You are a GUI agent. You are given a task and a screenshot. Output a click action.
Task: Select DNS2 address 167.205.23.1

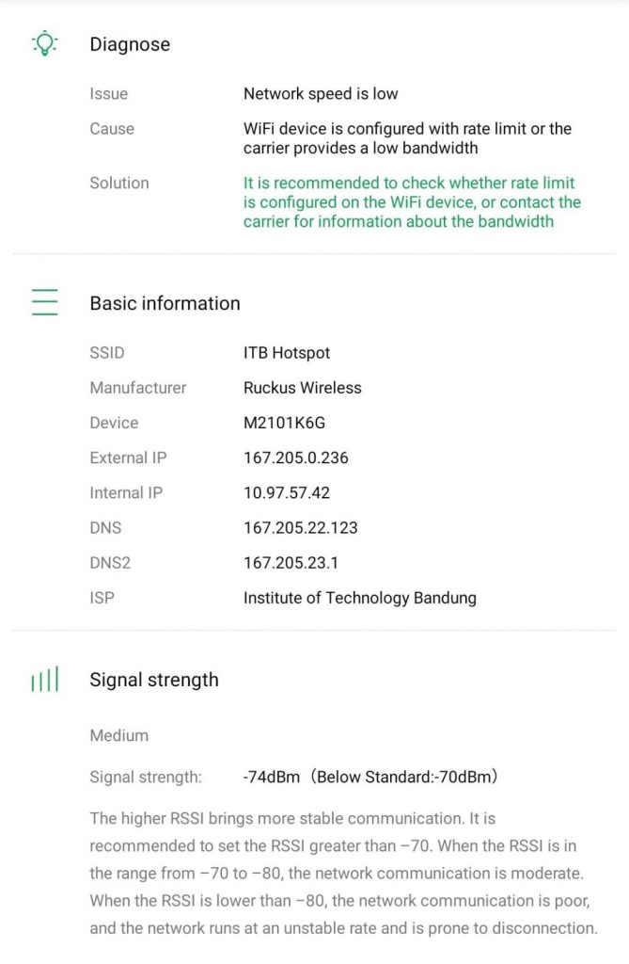tap(291, 563)
